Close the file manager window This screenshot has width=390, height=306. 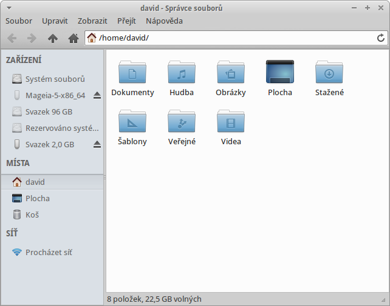381,8
